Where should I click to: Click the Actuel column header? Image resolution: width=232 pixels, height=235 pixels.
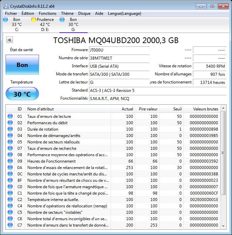click(x=123, y=109)
